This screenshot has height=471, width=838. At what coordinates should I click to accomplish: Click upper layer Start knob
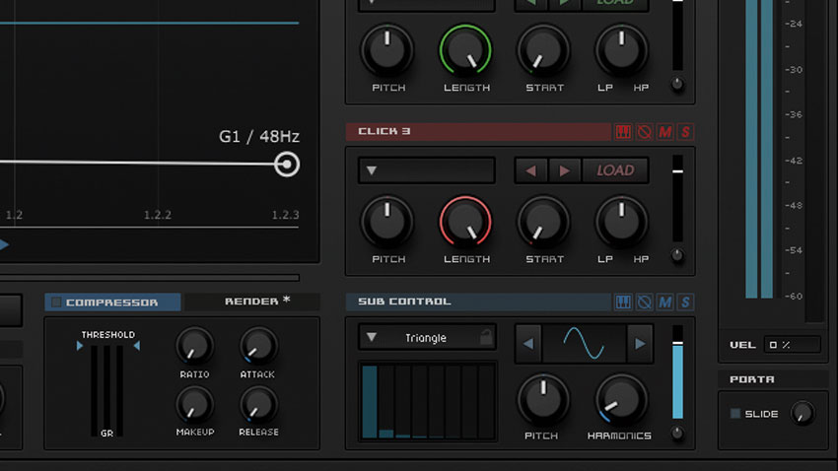coord(543,50)
